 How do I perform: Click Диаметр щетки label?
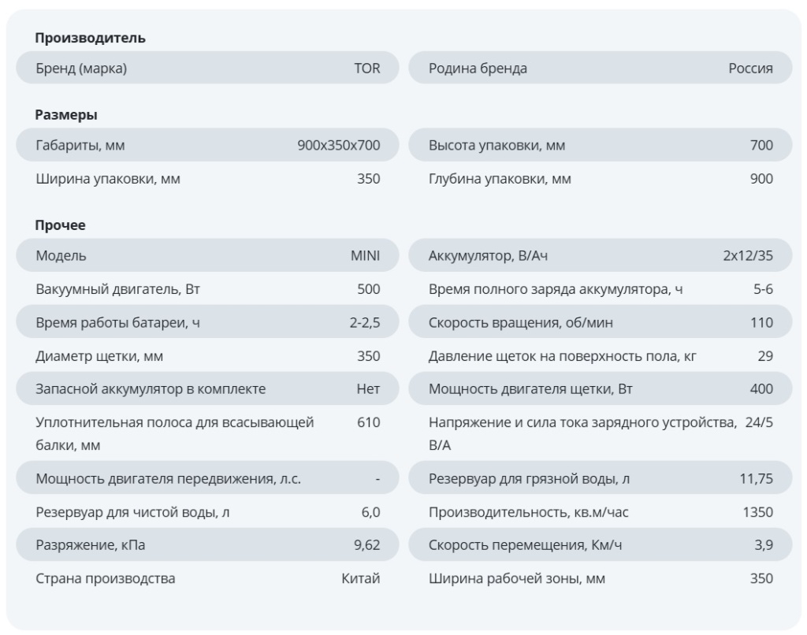tap(99, 356)
